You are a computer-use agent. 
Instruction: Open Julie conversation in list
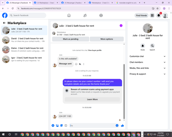pos(24,30)
